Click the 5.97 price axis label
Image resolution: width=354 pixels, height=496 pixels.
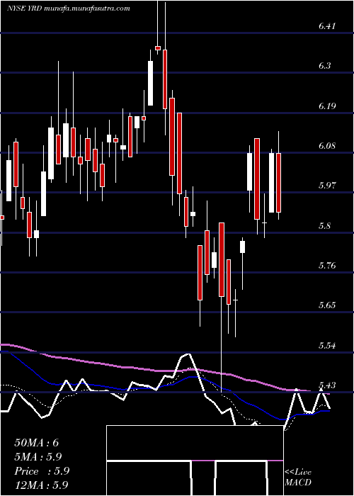(x=327, y=186)
